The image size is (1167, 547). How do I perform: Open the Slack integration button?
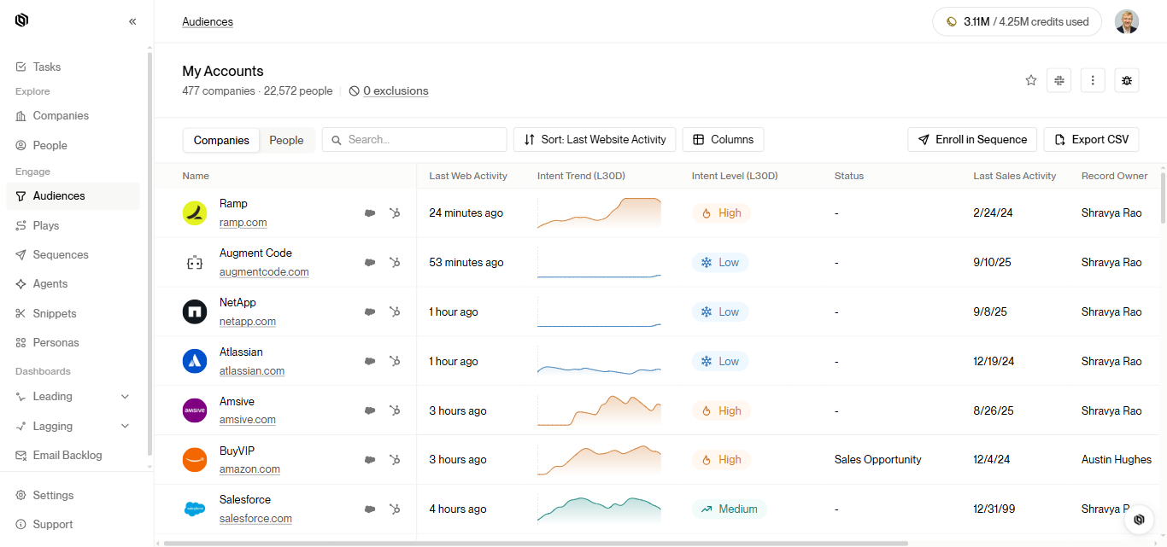click(x=1059, y=80)
